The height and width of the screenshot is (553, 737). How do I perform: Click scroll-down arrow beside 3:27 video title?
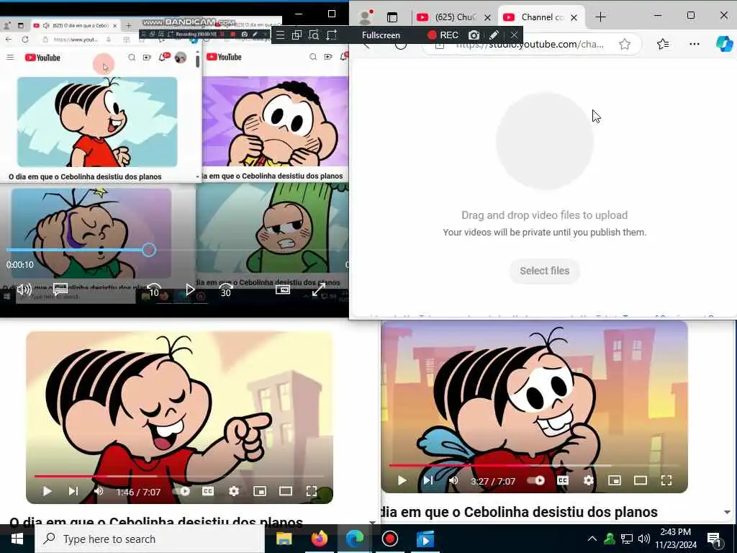point(727,512)
